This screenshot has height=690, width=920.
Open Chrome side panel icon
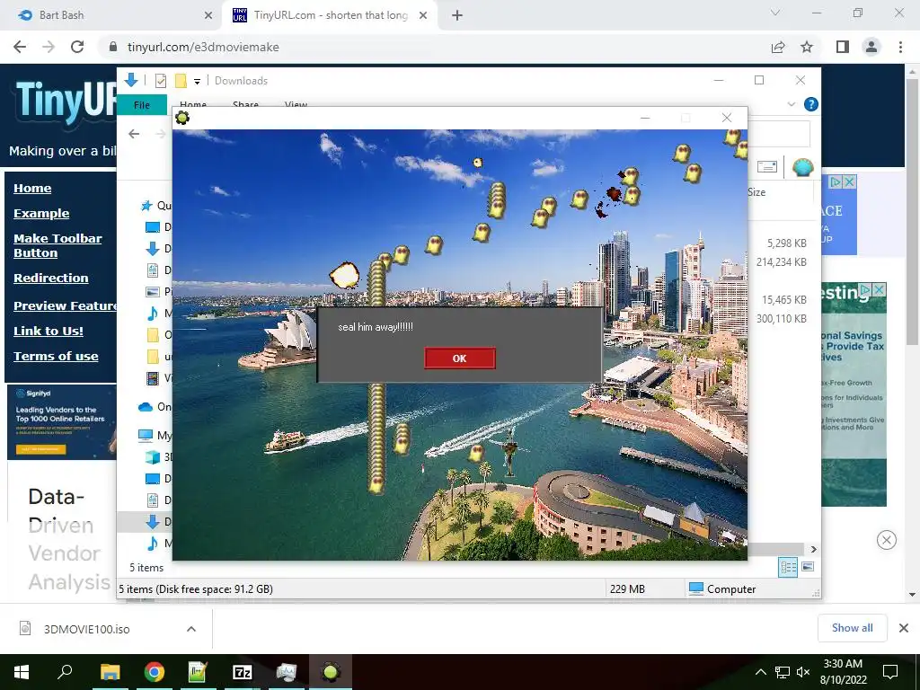tap(843, 47)
